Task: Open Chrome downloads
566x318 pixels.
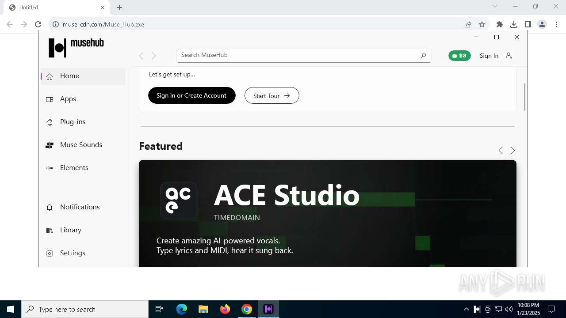Action: 514,24
